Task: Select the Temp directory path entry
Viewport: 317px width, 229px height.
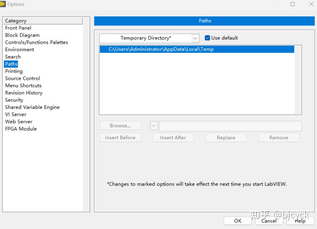Action: [x=161, y=49]
